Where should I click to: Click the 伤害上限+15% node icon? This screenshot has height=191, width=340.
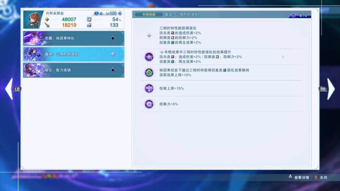149,88
